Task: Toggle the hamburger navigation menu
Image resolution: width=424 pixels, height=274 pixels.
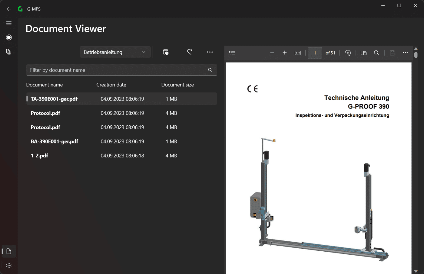Action: 9,23
